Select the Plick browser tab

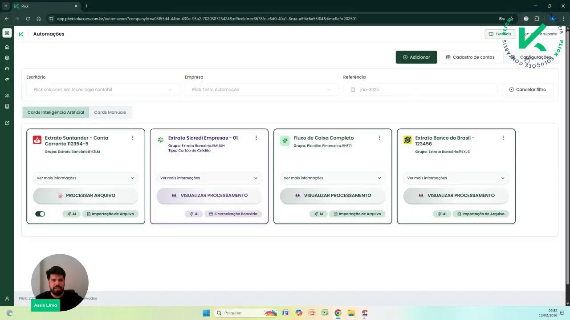point(46,6)
